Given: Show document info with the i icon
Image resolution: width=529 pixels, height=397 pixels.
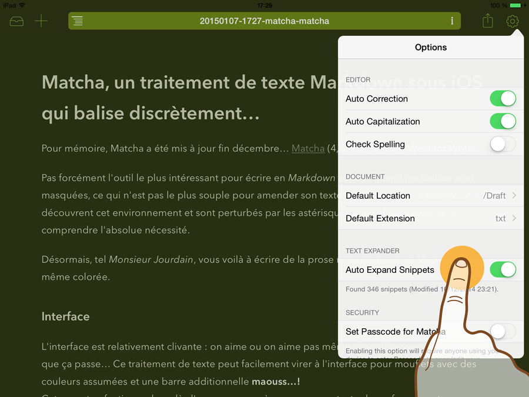Looking at the screenshot, I should [x=452, y=21].
